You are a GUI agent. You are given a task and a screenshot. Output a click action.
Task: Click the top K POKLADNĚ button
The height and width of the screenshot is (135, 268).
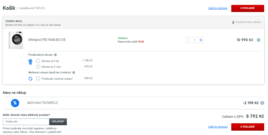247,8
